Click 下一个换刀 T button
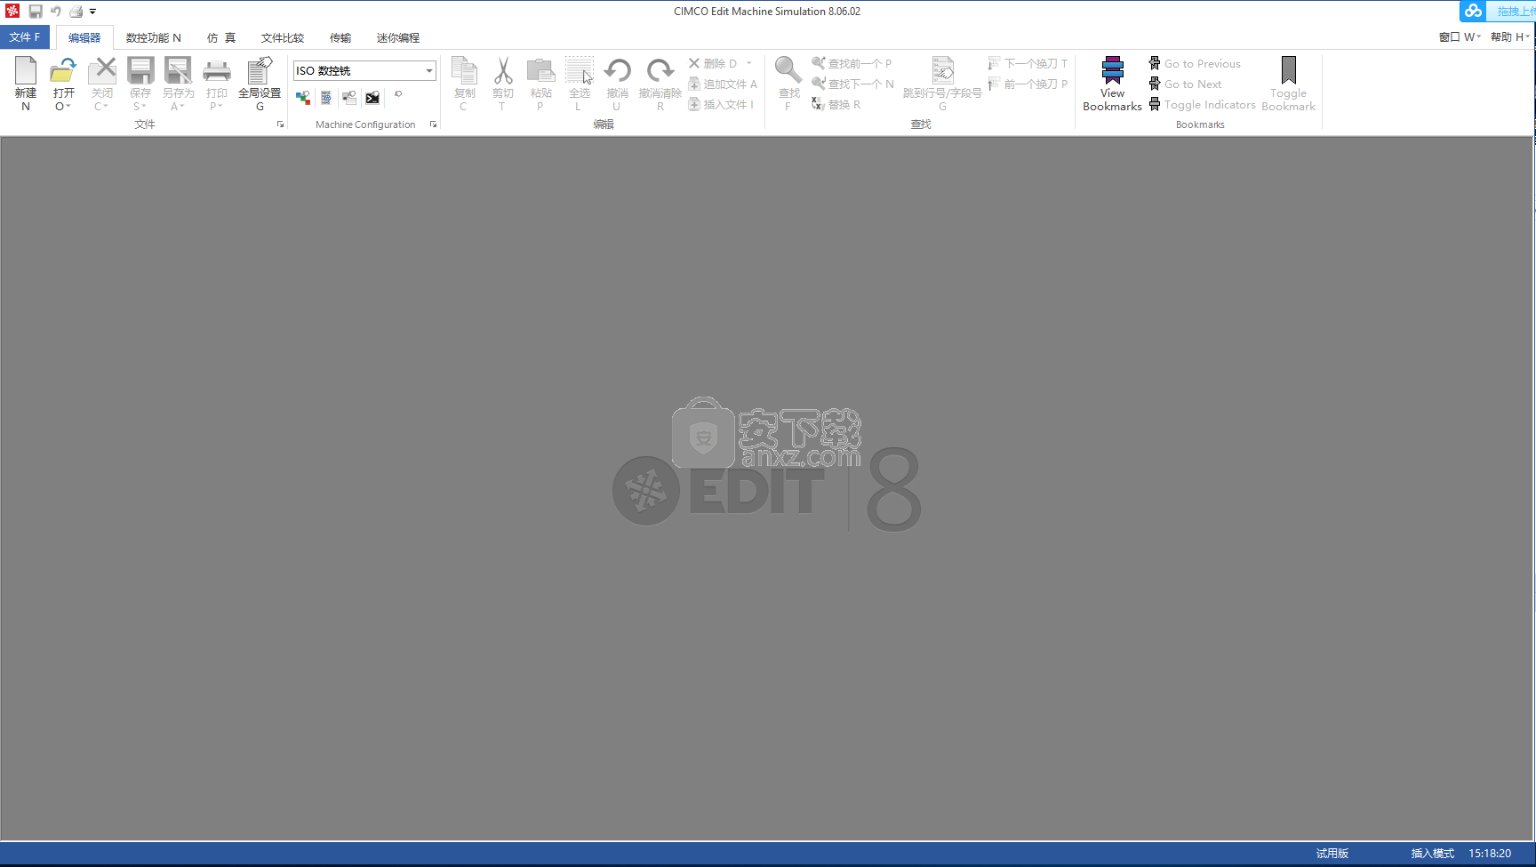This screenshot has width=1536, height=867. point(1028,63)
